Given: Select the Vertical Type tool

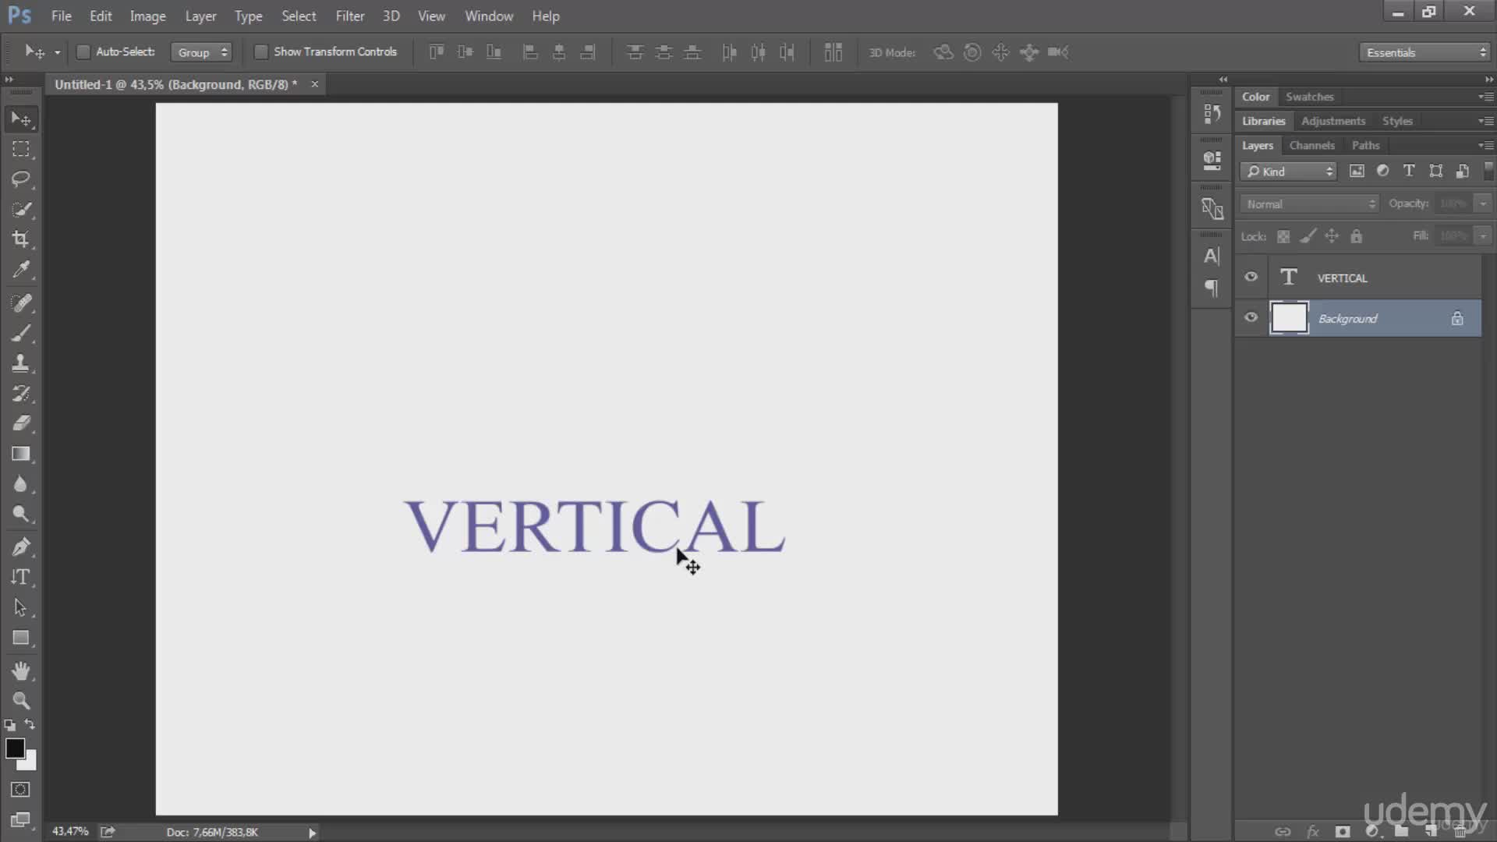Looking at the screenshot, I should pos(21,578).
